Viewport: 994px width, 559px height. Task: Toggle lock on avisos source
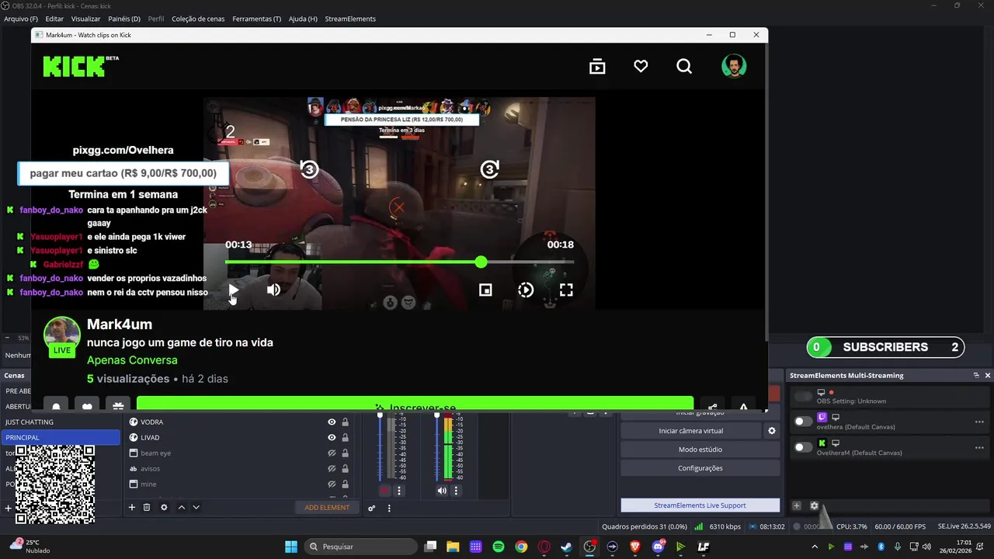(x=345, y=468)
